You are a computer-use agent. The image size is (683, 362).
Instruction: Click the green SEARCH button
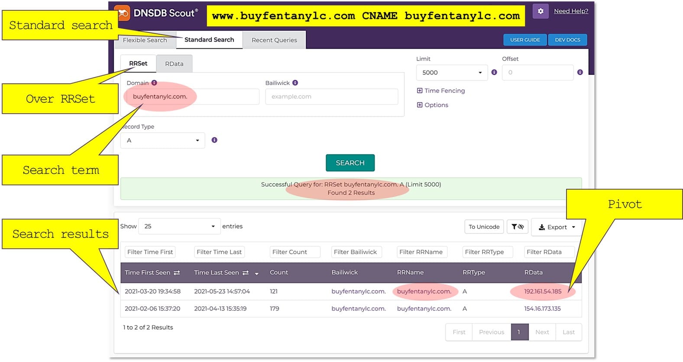pyautogui.click(x=350, y=163)
